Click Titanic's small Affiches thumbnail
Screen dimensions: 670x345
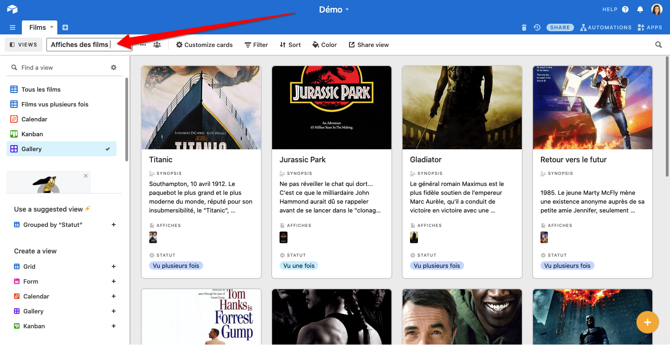click(153, 237)
